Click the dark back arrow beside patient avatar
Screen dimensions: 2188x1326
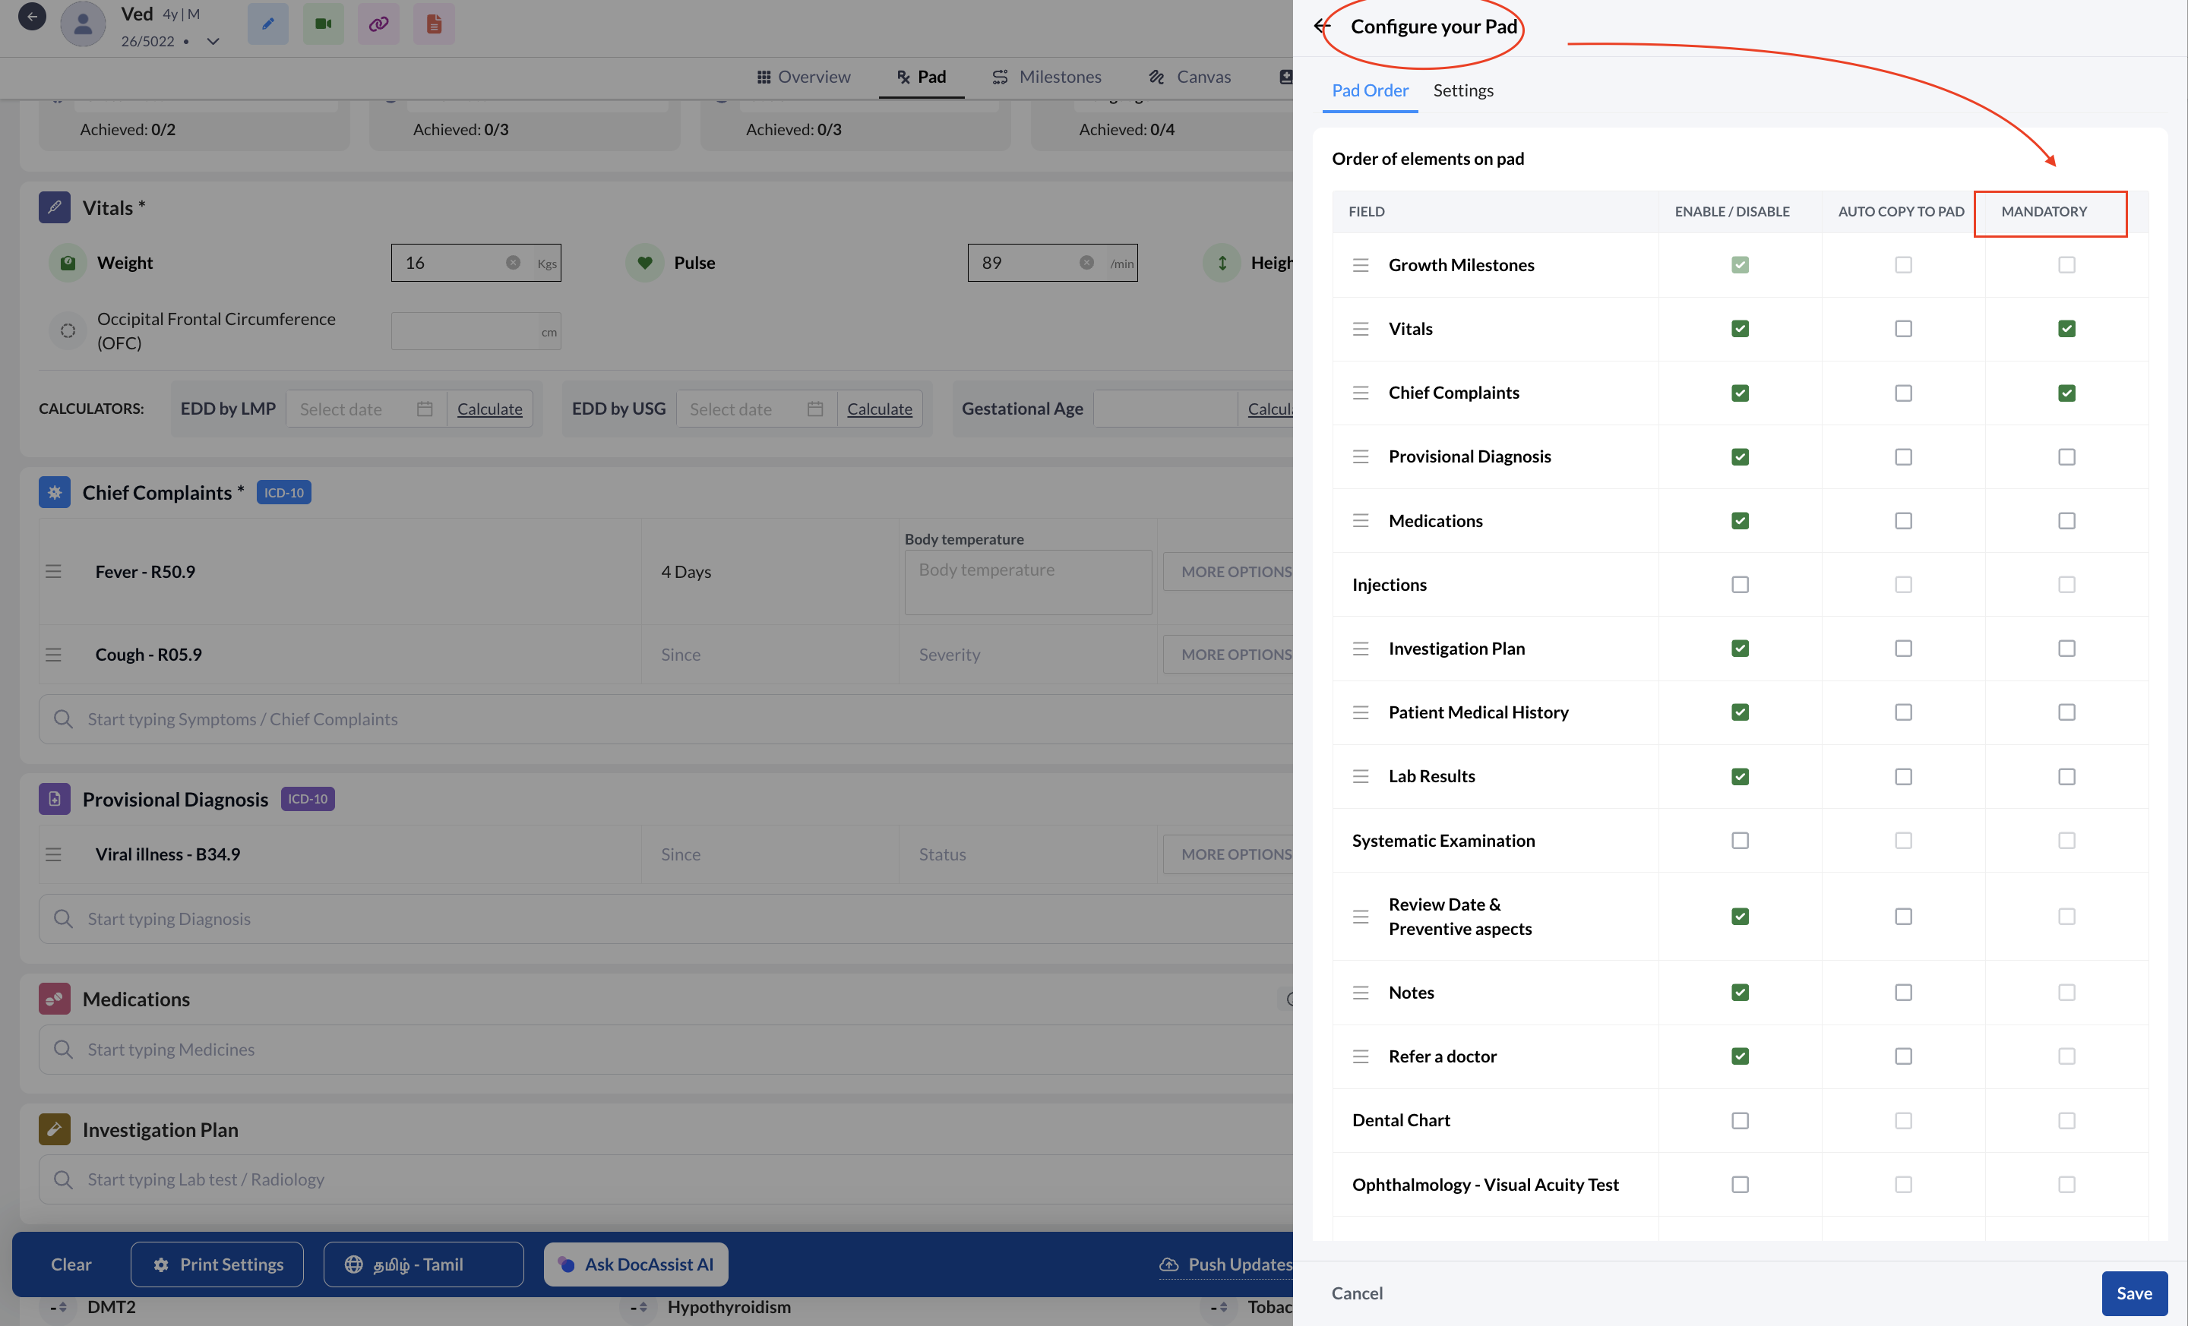(x=32, y=16)
